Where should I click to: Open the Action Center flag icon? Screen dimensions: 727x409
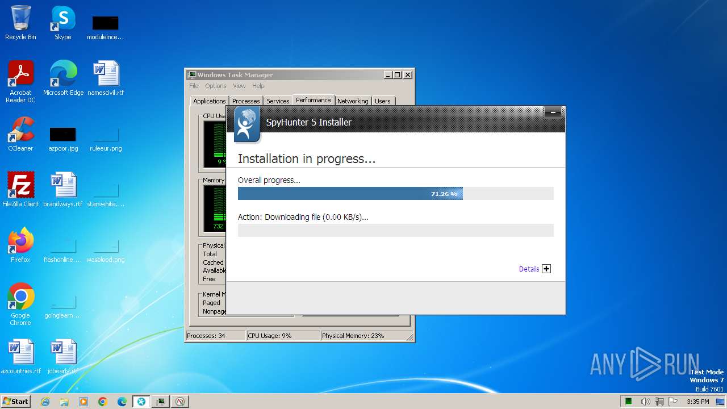(x=673, y=402)
